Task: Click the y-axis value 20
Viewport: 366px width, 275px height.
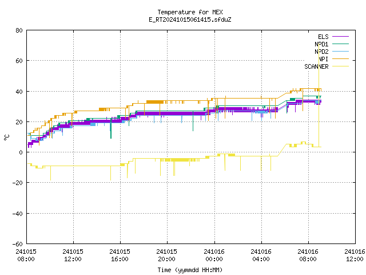Action: [19, 122]
